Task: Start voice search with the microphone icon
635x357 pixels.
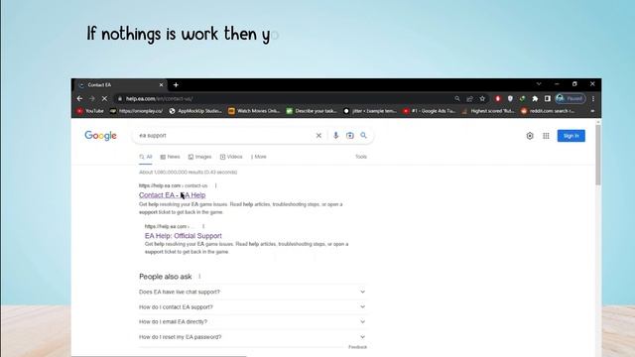Action: [x=335, y=136]
